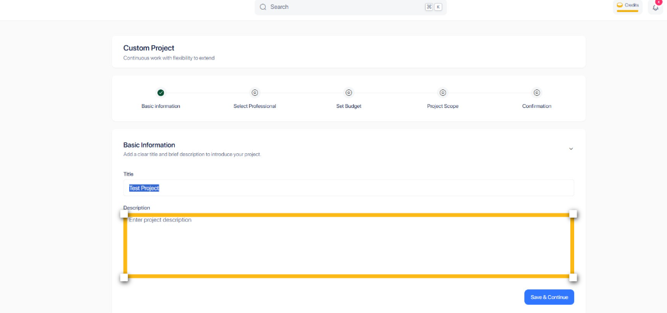Viewport: 667px width, 313px height.
Task: Open the notifications bell
Action: 655,6
